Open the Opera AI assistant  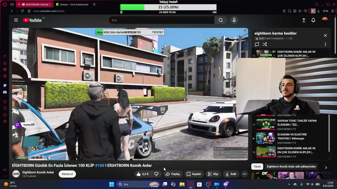[x=326, y=11]
